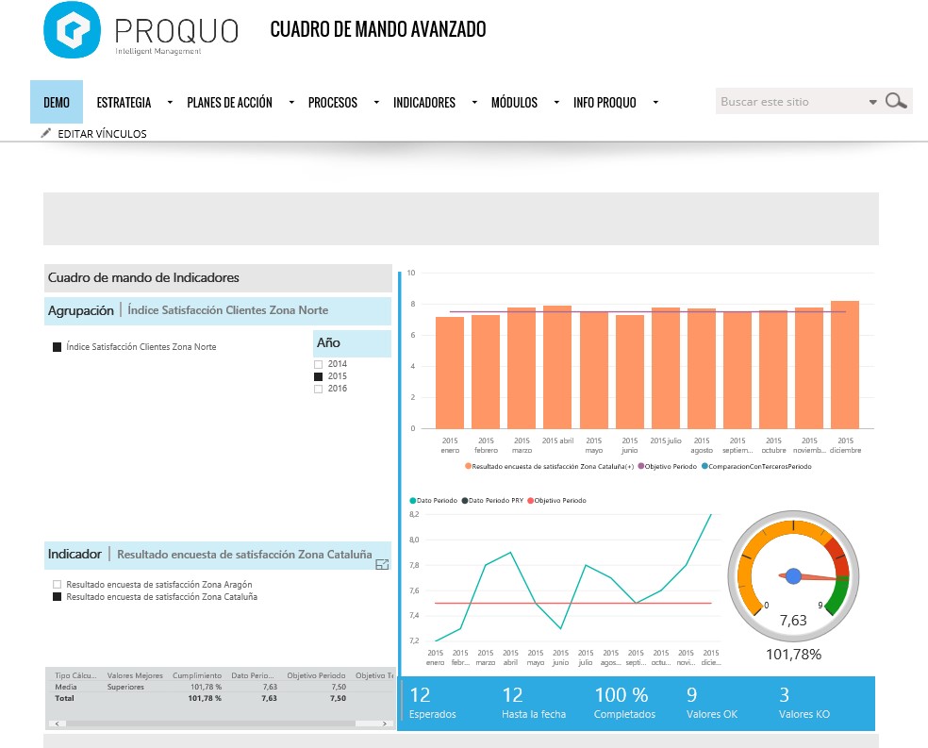This screenshot has width=928, height=748.
Task: Open focus mode icon on Indicador panel
Action: (382, 564)
